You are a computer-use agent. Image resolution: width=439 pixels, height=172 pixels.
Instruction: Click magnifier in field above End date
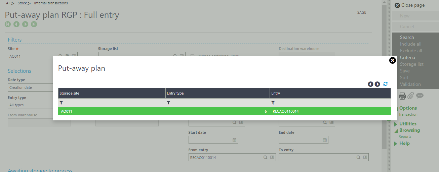324,123
